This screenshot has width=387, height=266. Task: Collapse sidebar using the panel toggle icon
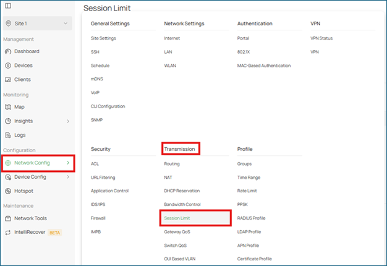click(8, 6)
